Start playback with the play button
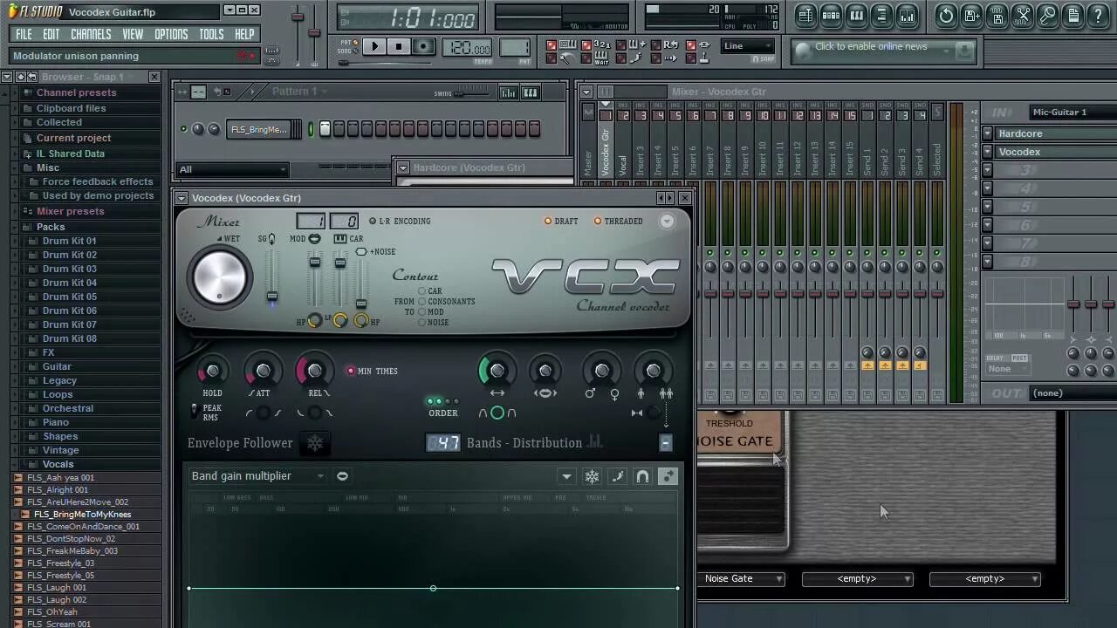This screenshot has height=628, width=1117. [x=374, y=46]
